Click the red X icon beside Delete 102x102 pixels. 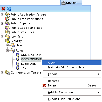click(44, 85)
